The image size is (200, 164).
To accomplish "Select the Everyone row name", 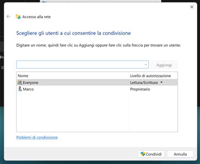I will [30, 82].
